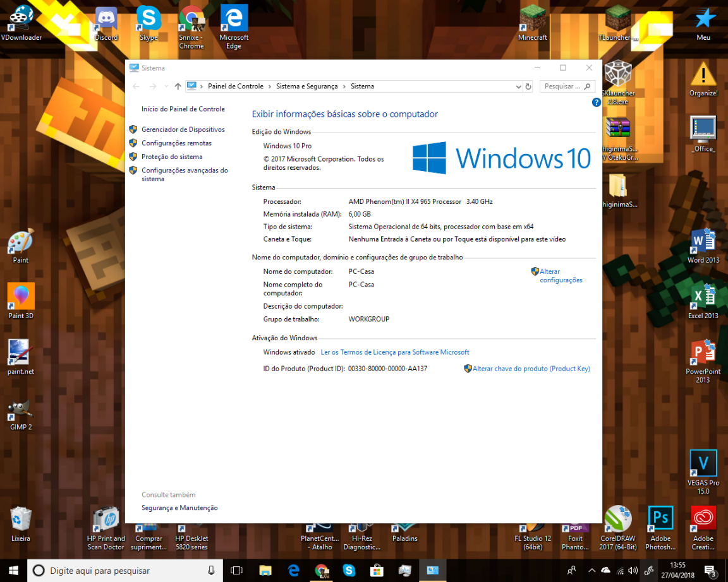
Task: Open Gerenciador de Dispositivos link
Action: 183,129
